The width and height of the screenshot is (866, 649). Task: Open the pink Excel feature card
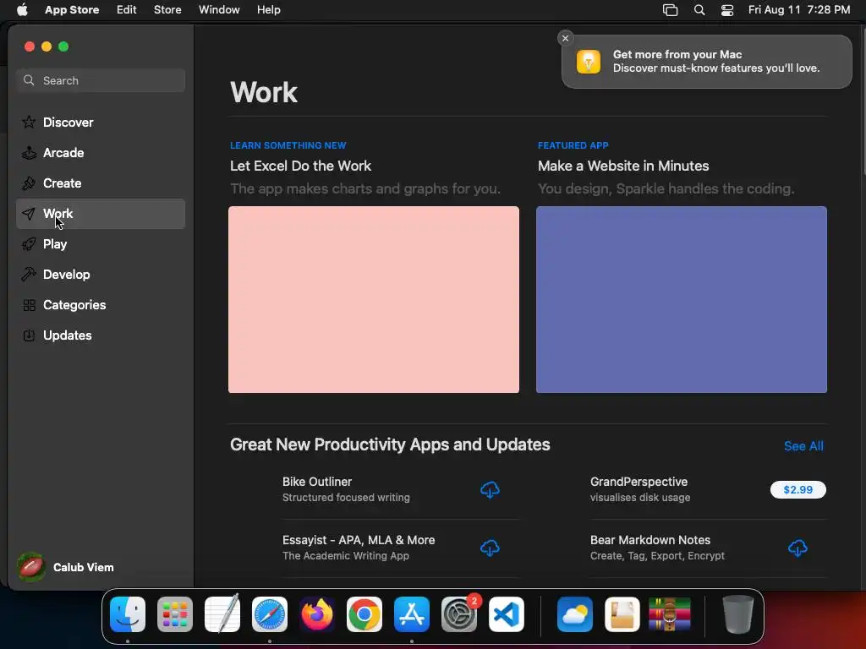[374, 300]
